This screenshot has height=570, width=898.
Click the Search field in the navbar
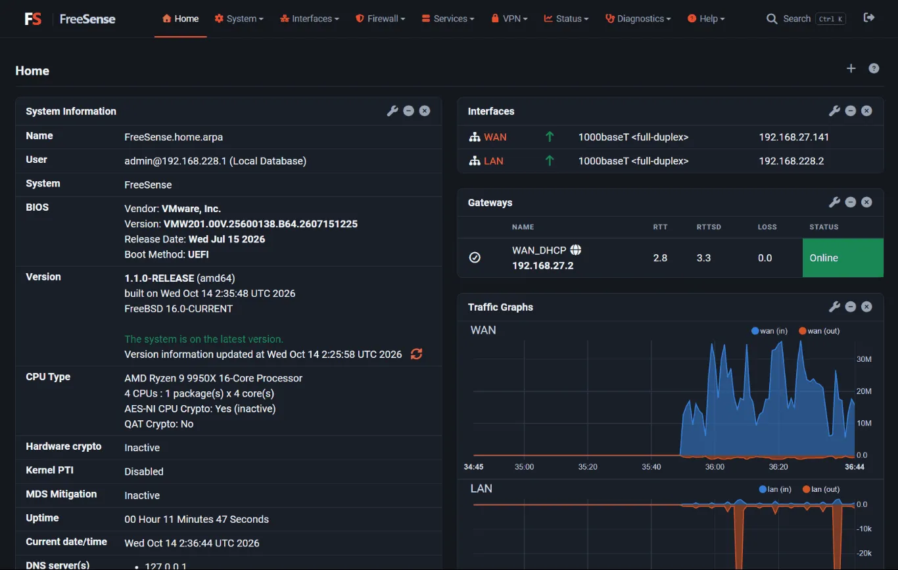[806, 18]
